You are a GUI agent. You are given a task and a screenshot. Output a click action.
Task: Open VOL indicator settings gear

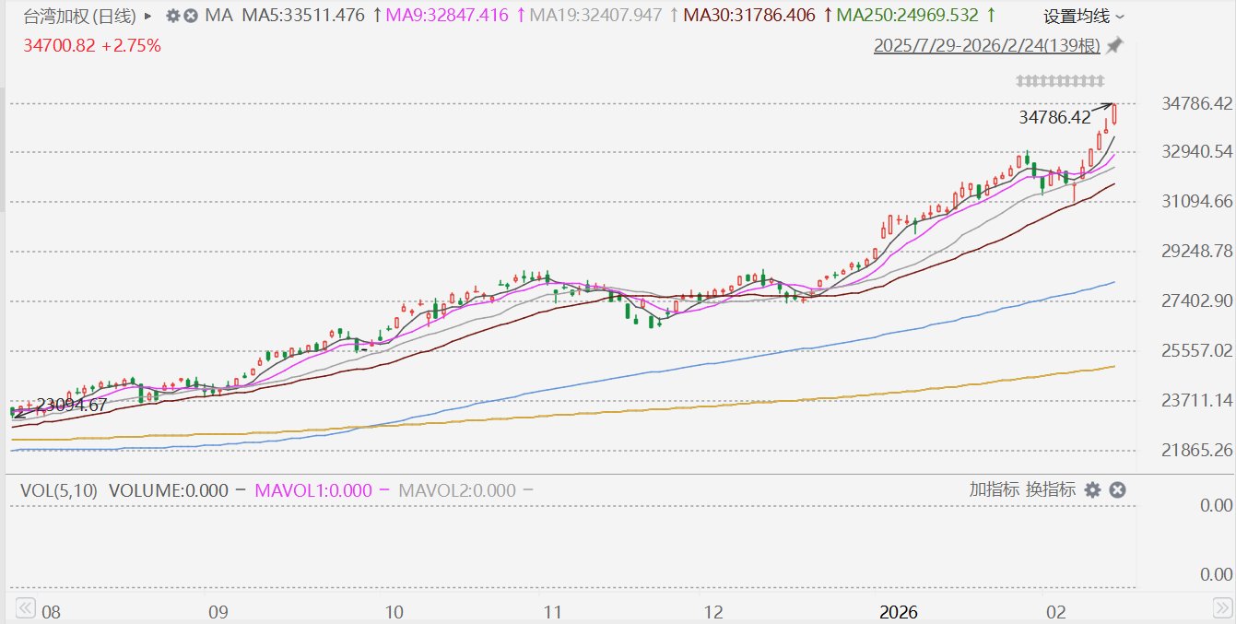(1092, 490)
